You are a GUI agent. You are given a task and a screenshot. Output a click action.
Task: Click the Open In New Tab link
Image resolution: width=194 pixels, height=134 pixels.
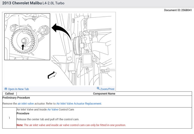[x=18, y=89]
